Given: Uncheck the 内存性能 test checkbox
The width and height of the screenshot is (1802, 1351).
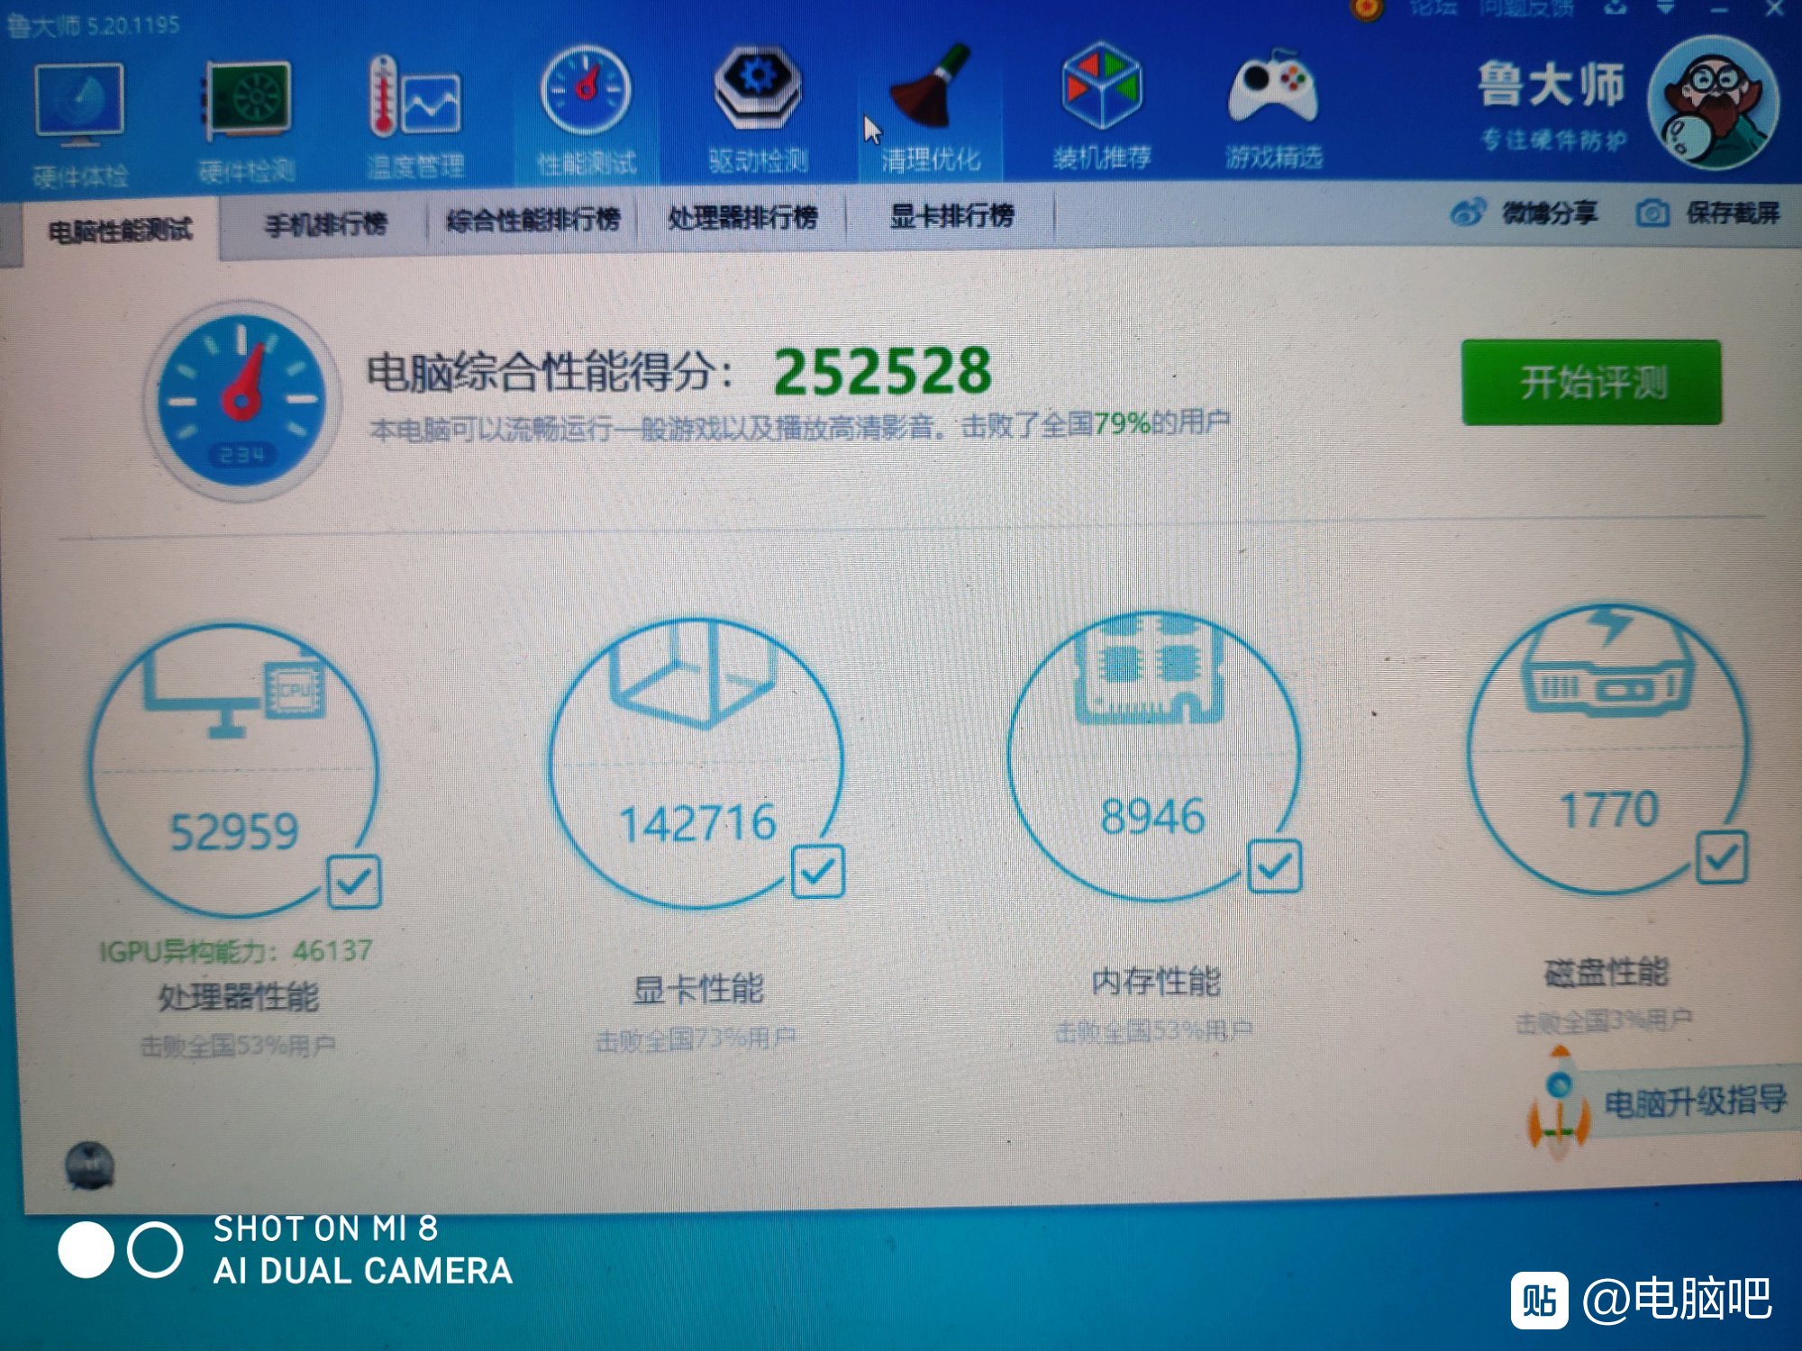Looking at the screenshot, I should [x=1274, y=866].
